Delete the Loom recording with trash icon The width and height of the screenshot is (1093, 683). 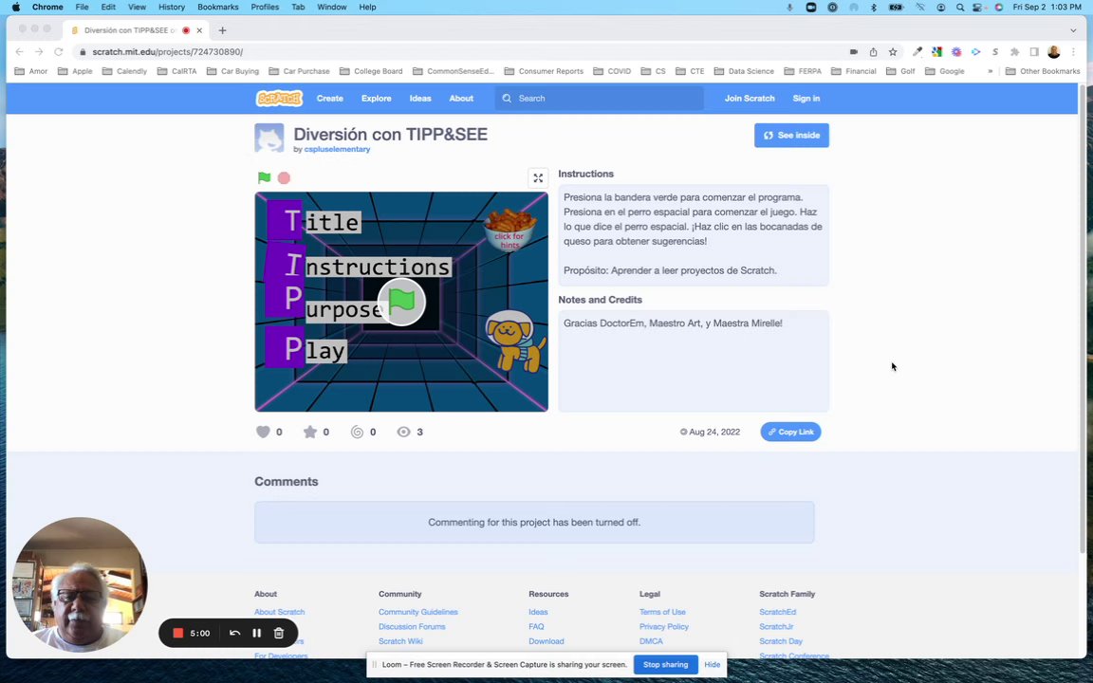coord(279,633)
